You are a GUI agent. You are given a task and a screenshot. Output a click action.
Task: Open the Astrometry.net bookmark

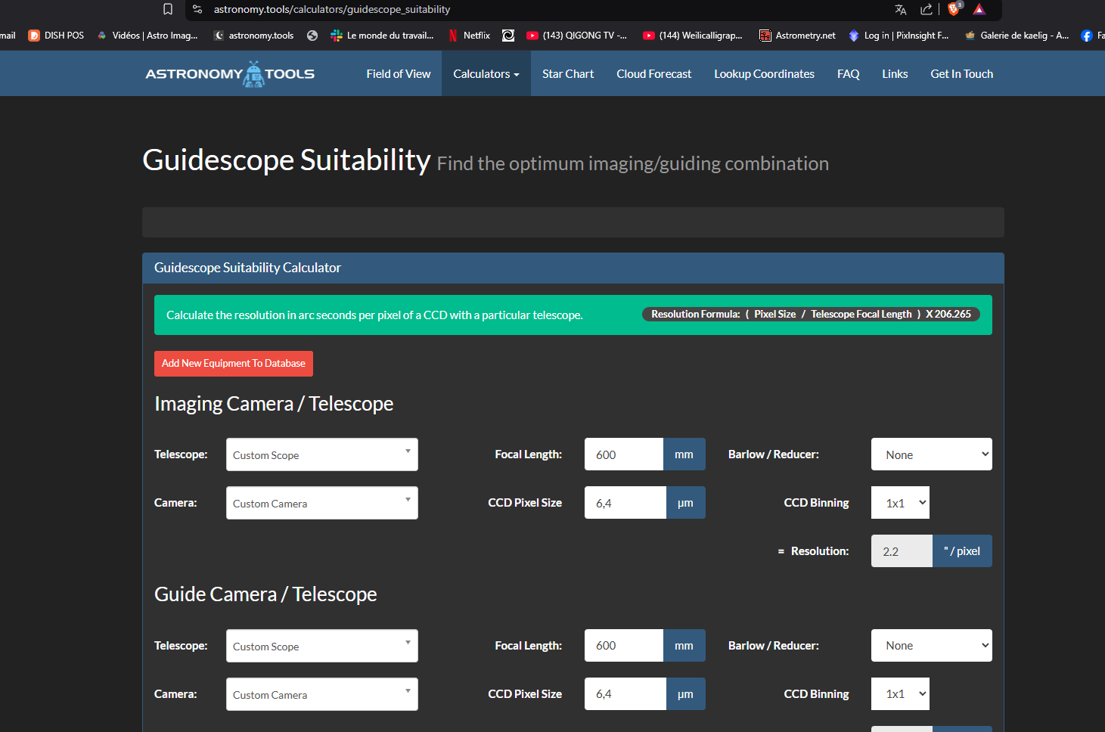point(797,36)
